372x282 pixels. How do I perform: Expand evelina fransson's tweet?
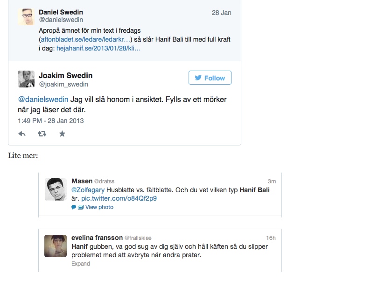tap(80, 264)
